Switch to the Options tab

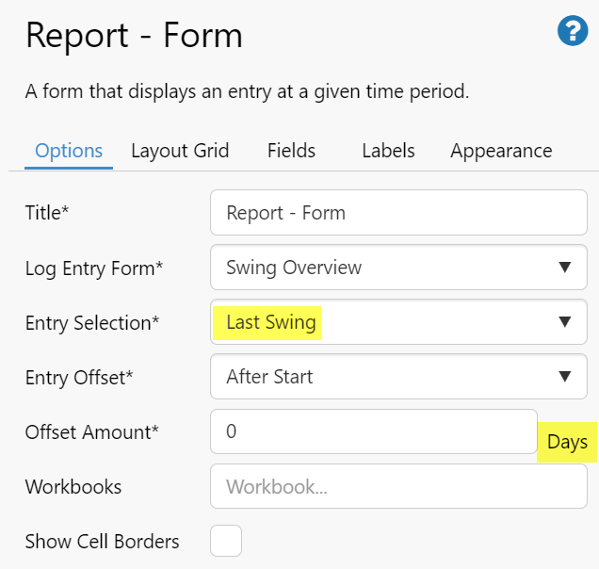pos(69,151)
